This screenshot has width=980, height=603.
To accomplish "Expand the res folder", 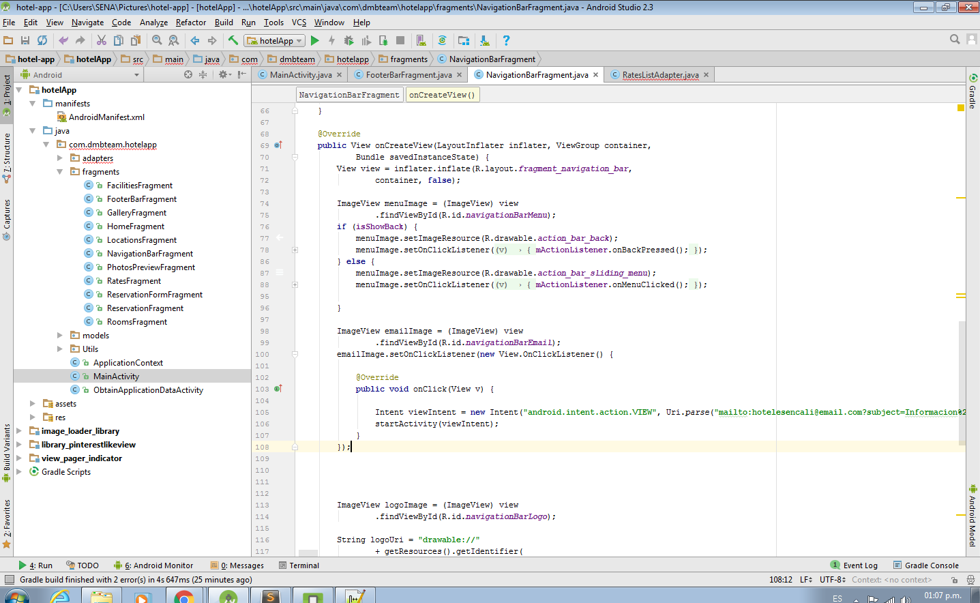I will pos(33,417).
